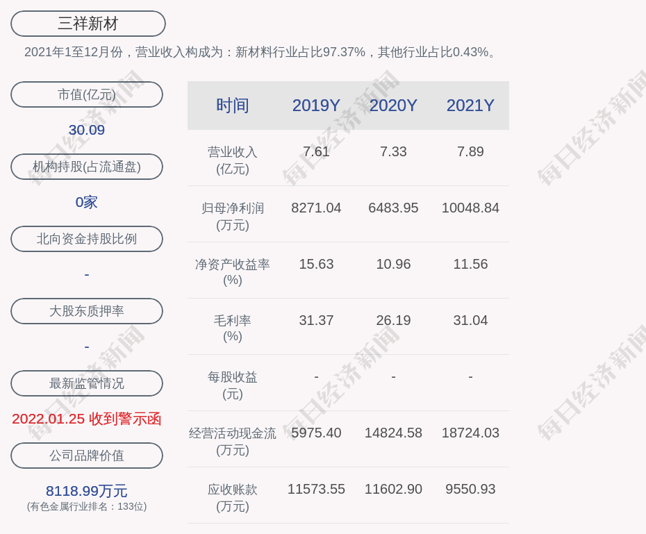Click the receivables value 11602.90
The width and height of the screenshot is (646, 534).
click(x=393, y=489)
